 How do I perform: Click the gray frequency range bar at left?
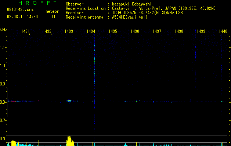click(7, 103)
